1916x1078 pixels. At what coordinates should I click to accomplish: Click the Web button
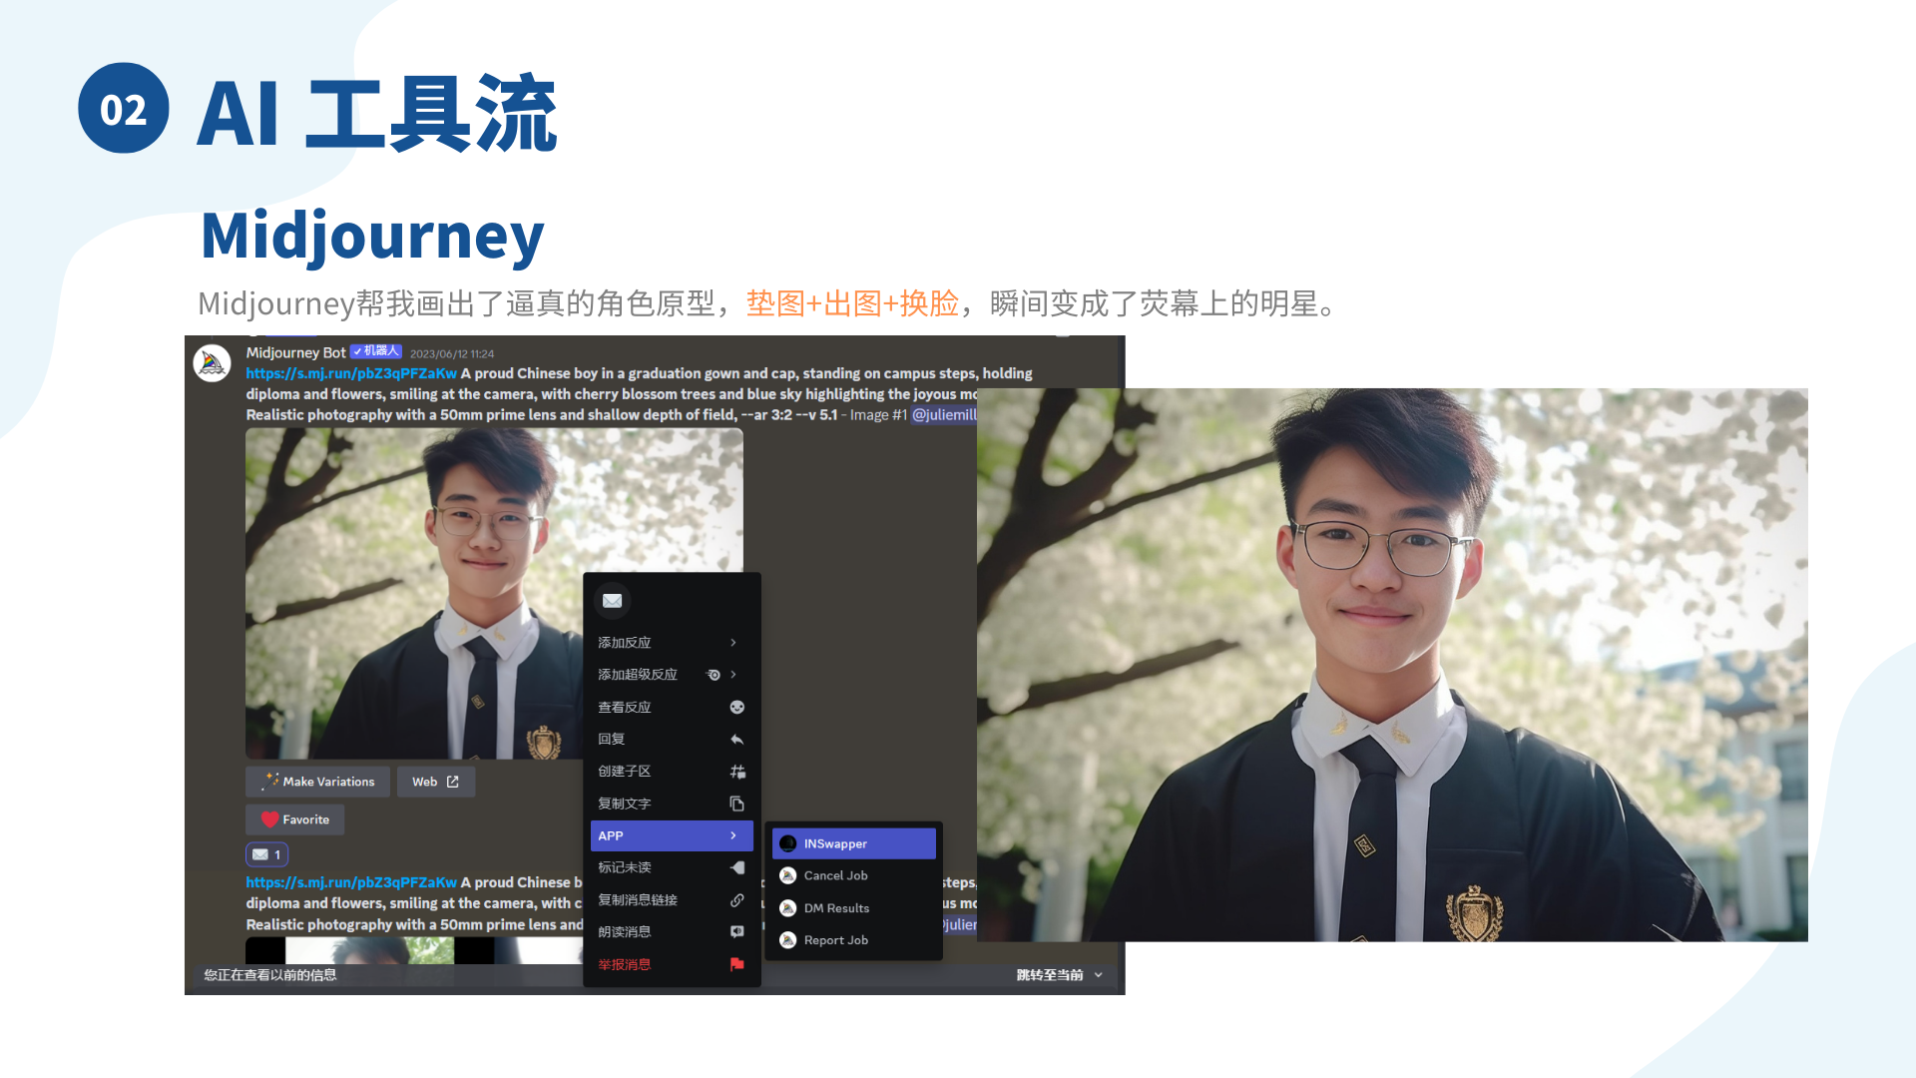pos(436,782)
